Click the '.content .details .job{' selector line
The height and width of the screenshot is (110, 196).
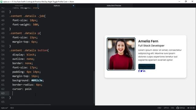click(28, 16)
